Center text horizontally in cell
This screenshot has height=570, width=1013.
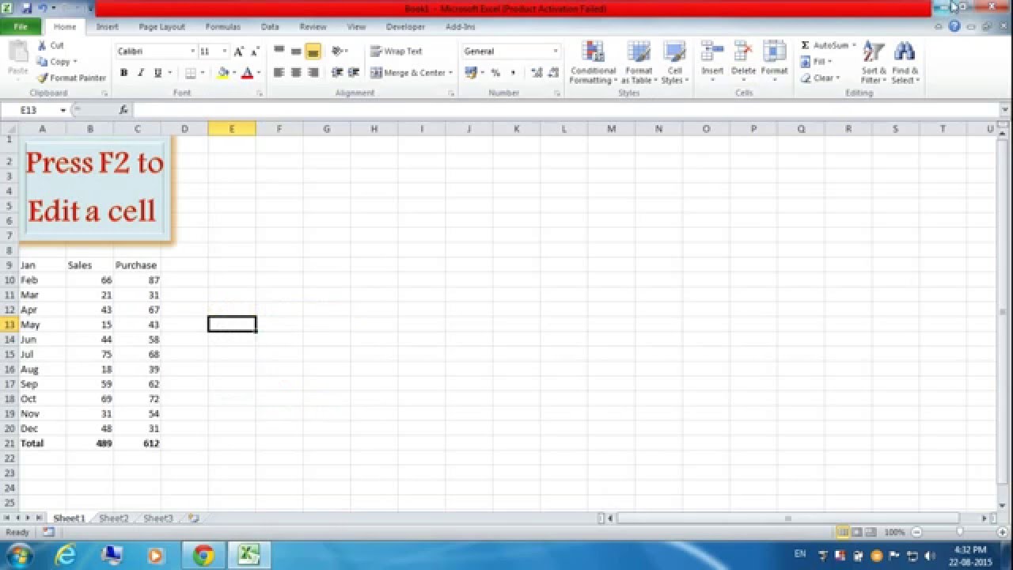coord(296,73)
